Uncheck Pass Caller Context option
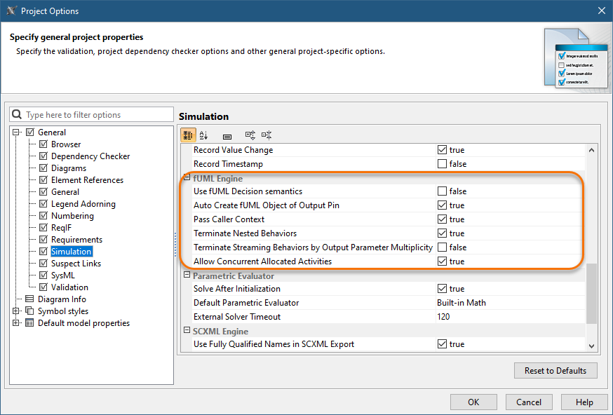 (x=442, y=219)
